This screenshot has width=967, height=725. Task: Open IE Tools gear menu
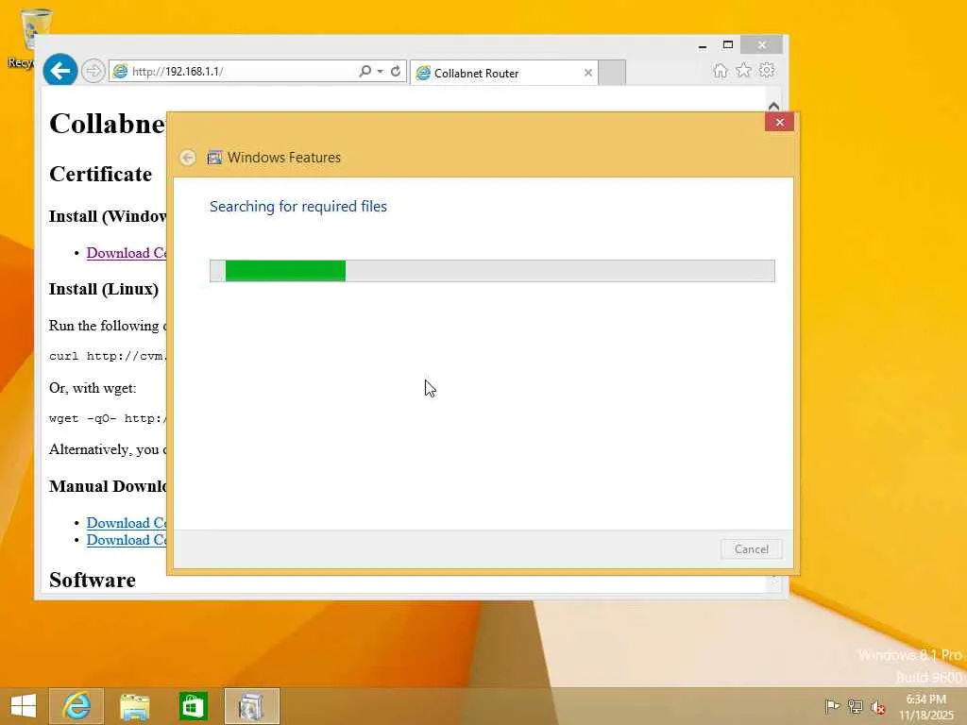(767, 70)
